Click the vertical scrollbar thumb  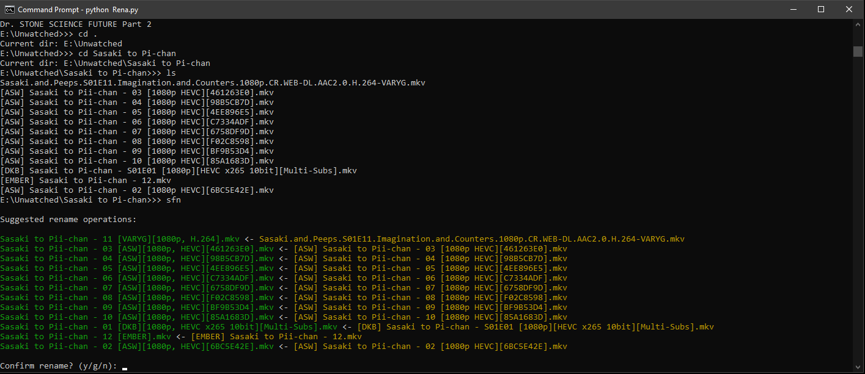click(858, 51)
